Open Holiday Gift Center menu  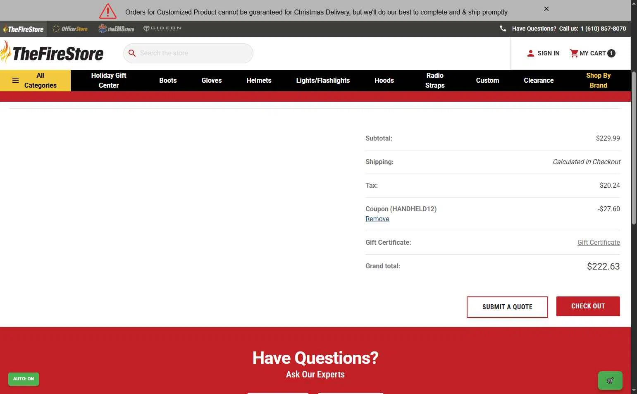109,80
